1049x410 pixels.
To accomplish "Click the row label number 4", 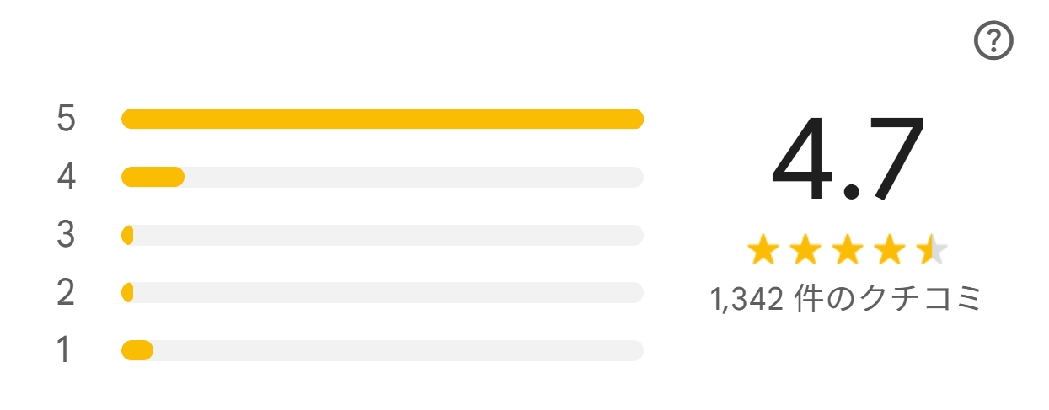I will 67,177.
